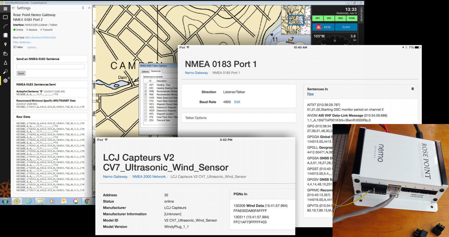Select the HDG instrument tab
This screenshot has height=237, width=449.
click(340, 18)
